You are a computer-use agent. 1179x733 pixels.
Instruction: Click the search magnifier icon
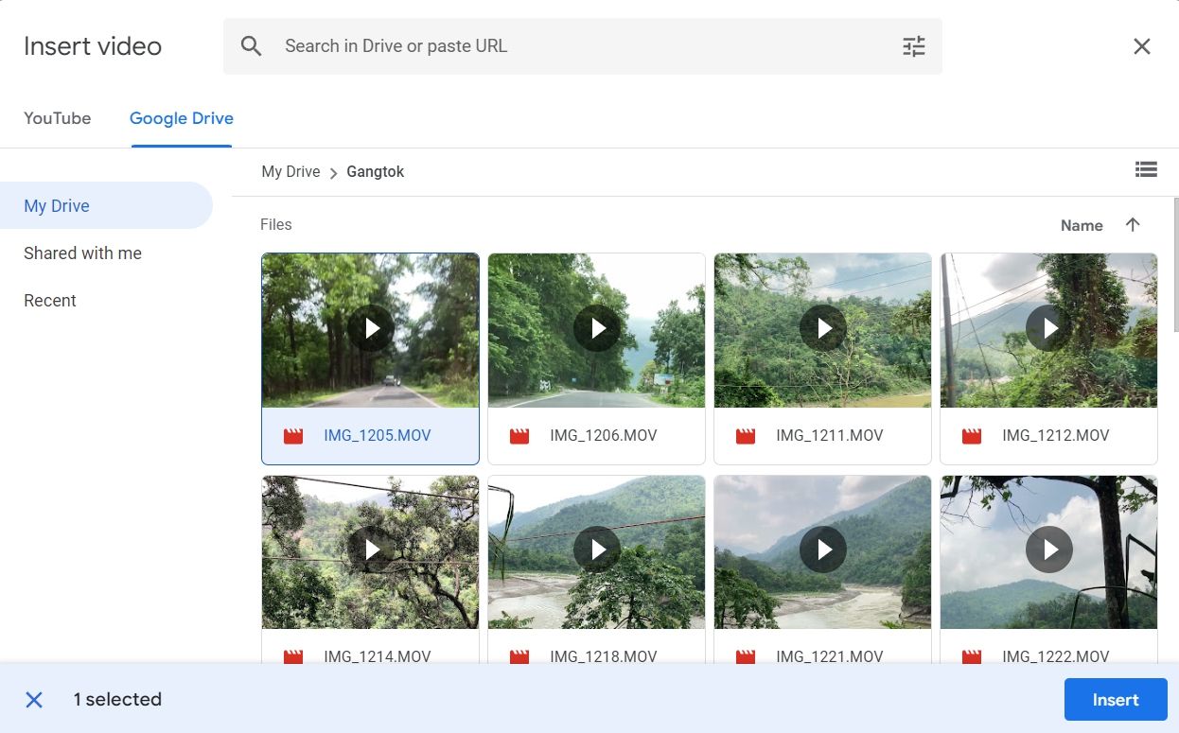pos(251,45)
